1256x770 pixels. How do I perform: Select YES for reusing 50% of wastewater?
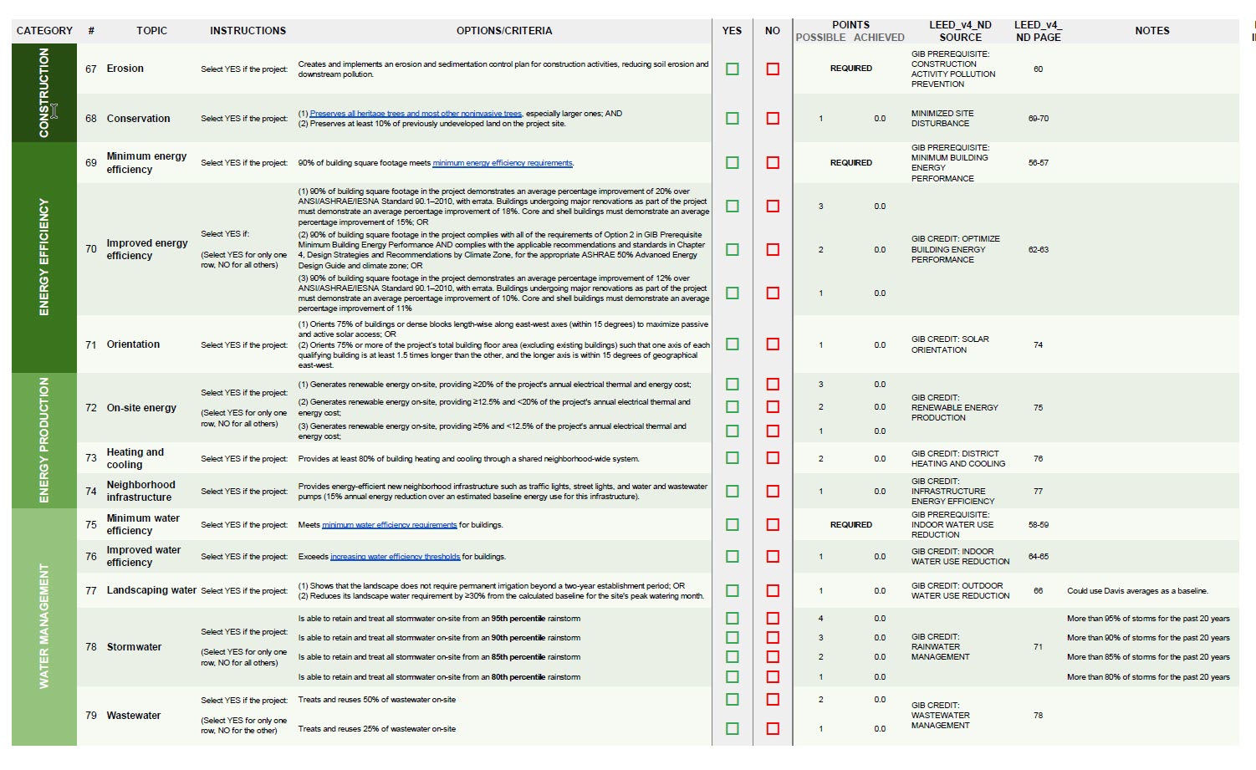[733, 700]
